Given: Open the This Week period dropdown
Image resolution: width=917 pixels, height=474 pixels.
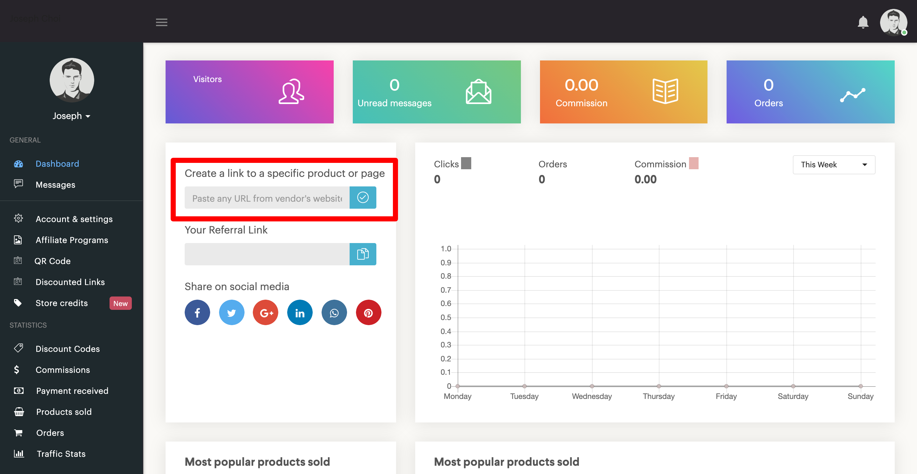Looking at the screenshot, I should tap(834, 165).
